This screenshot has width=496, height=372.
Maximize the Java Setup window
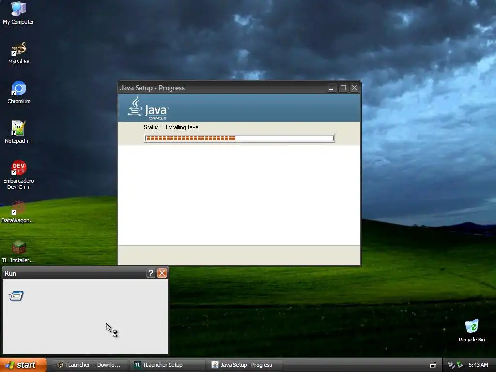[x=343, y=88]
